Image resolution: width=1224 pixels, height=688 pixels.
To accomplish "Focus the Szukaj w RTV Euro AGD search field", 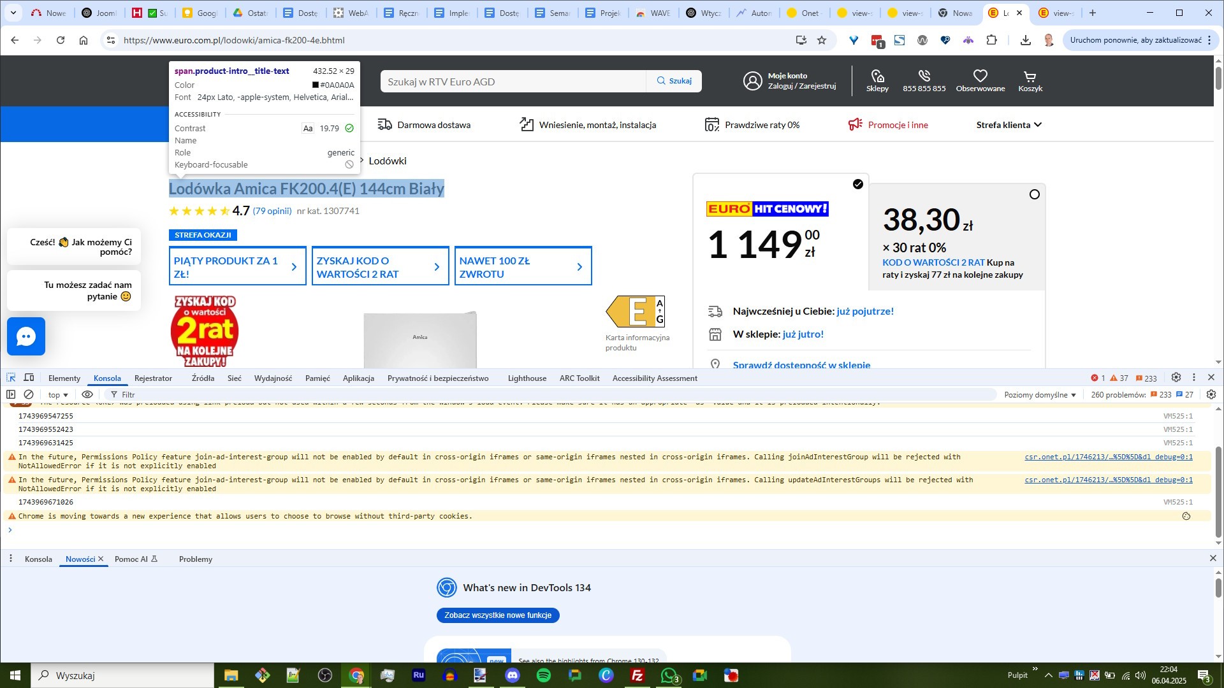I will (x=514, y=81).
